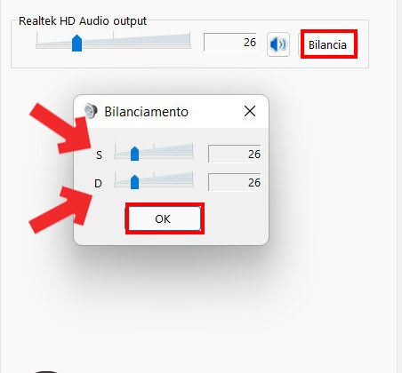Click the D channel slider thumb
Viewport: 402px width, 373px height.
tap(134, 182)
